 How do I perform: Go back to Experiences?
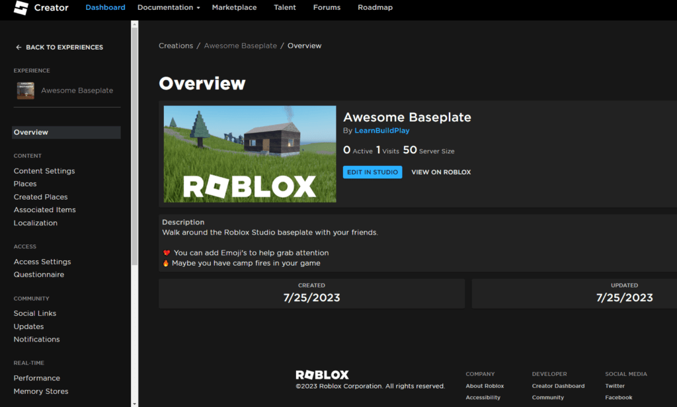[64, 47]
